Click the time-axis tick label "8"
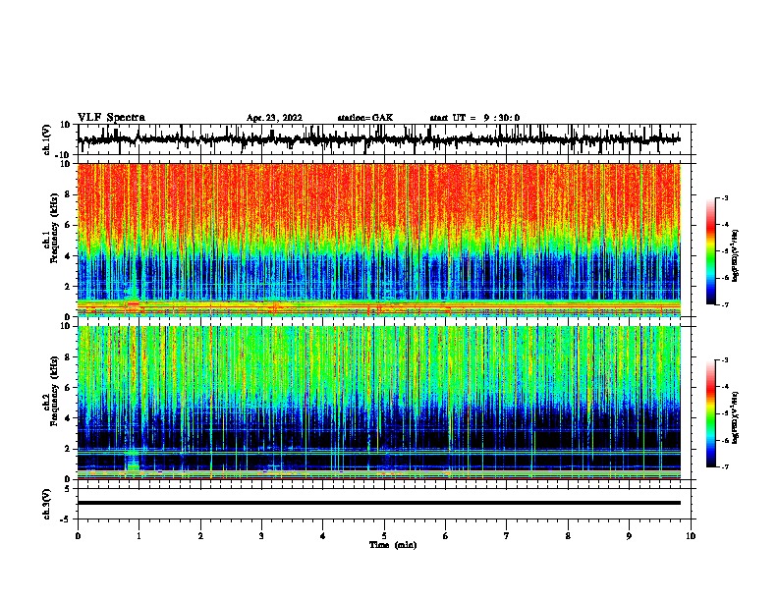 [568, 536]
